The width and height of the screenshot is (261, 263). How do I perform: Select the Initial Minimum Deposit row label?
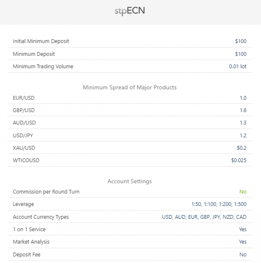click(41, 41)
